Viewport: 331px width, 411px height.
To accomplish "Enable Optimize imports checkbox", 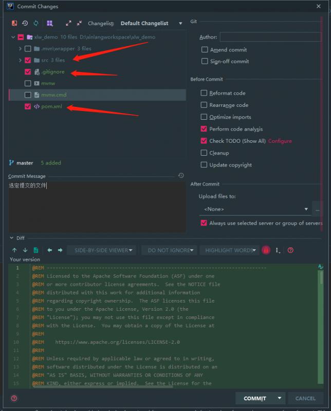I will pyautogui.click(x=204, y=117).
